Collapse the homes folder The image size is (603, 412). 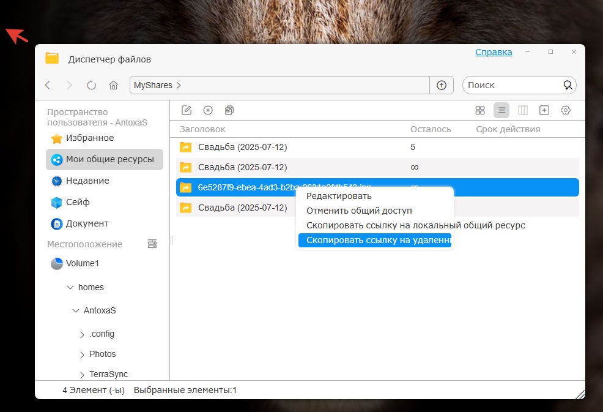[x=70, y=287]
